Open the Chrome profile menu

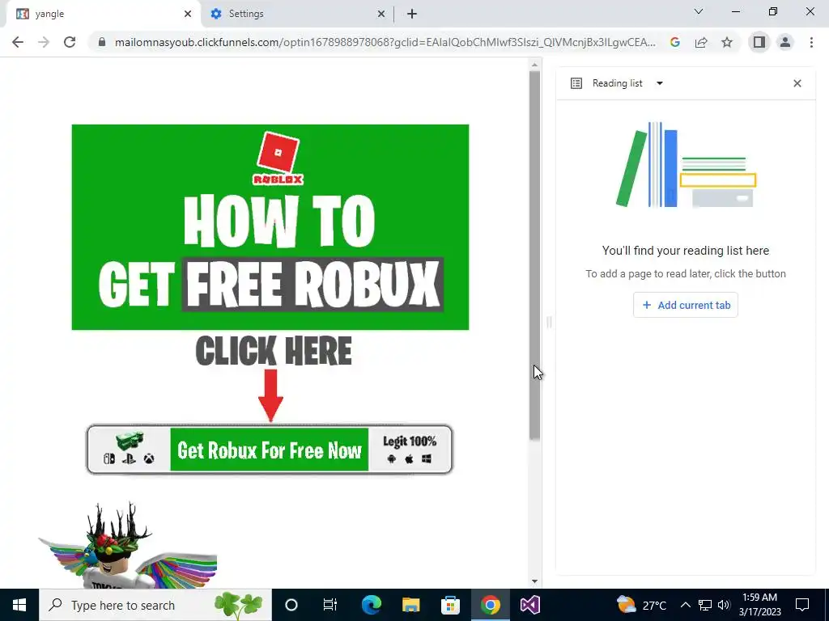pos(785,42)
